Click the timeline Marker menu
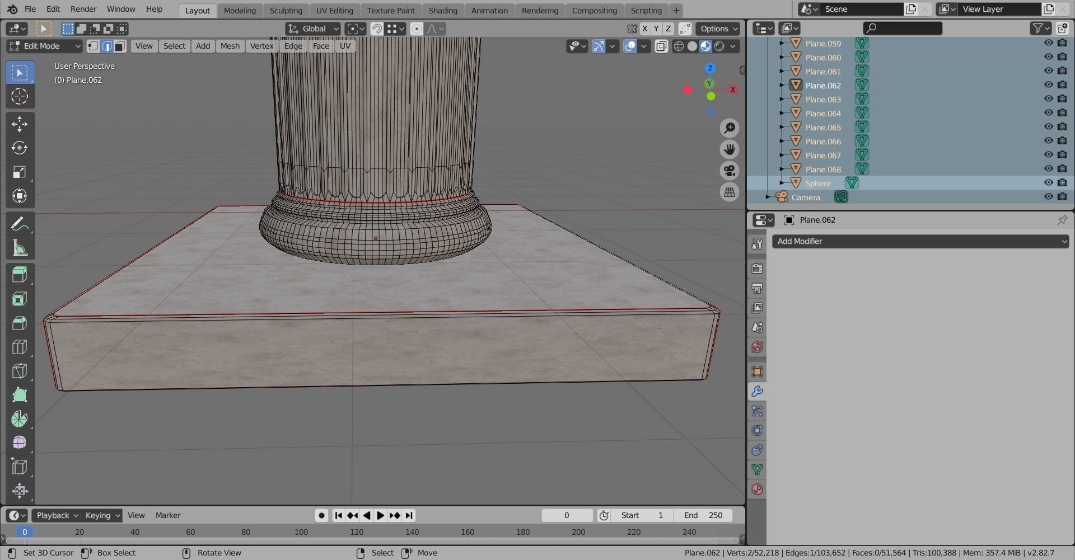The image size is (1075, 560). tap(168, 515)
